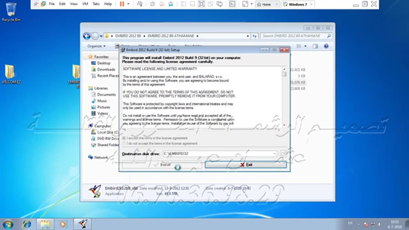Click the Embird setup icon in the taskbar
This screenshot has height=230, width=409.
click(83, 224)
